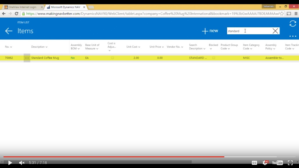
Task: Close the OneView Internet Login tab
Action: pyautogui.click(x=42, y=7)
